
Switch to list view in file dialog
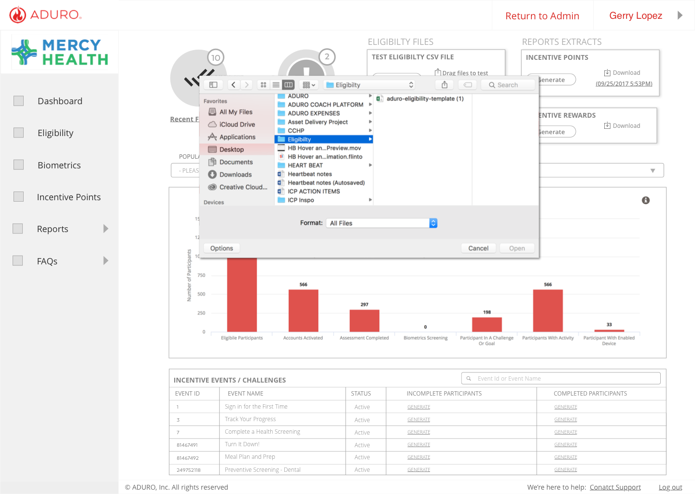pyautogui.click(x=276, y=85)
